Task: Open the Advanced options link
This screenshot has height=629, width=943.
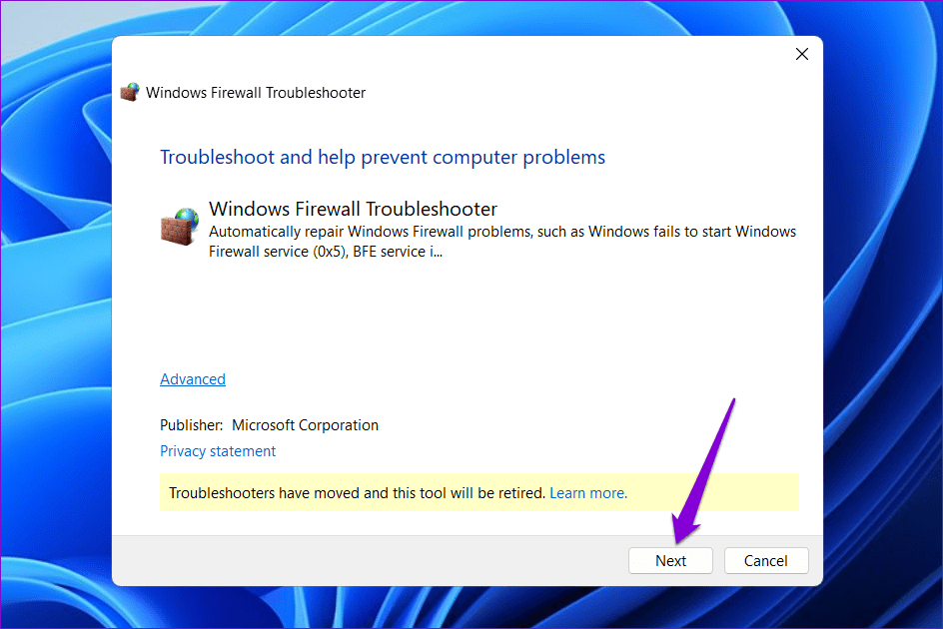Action: tap(193, 379)
